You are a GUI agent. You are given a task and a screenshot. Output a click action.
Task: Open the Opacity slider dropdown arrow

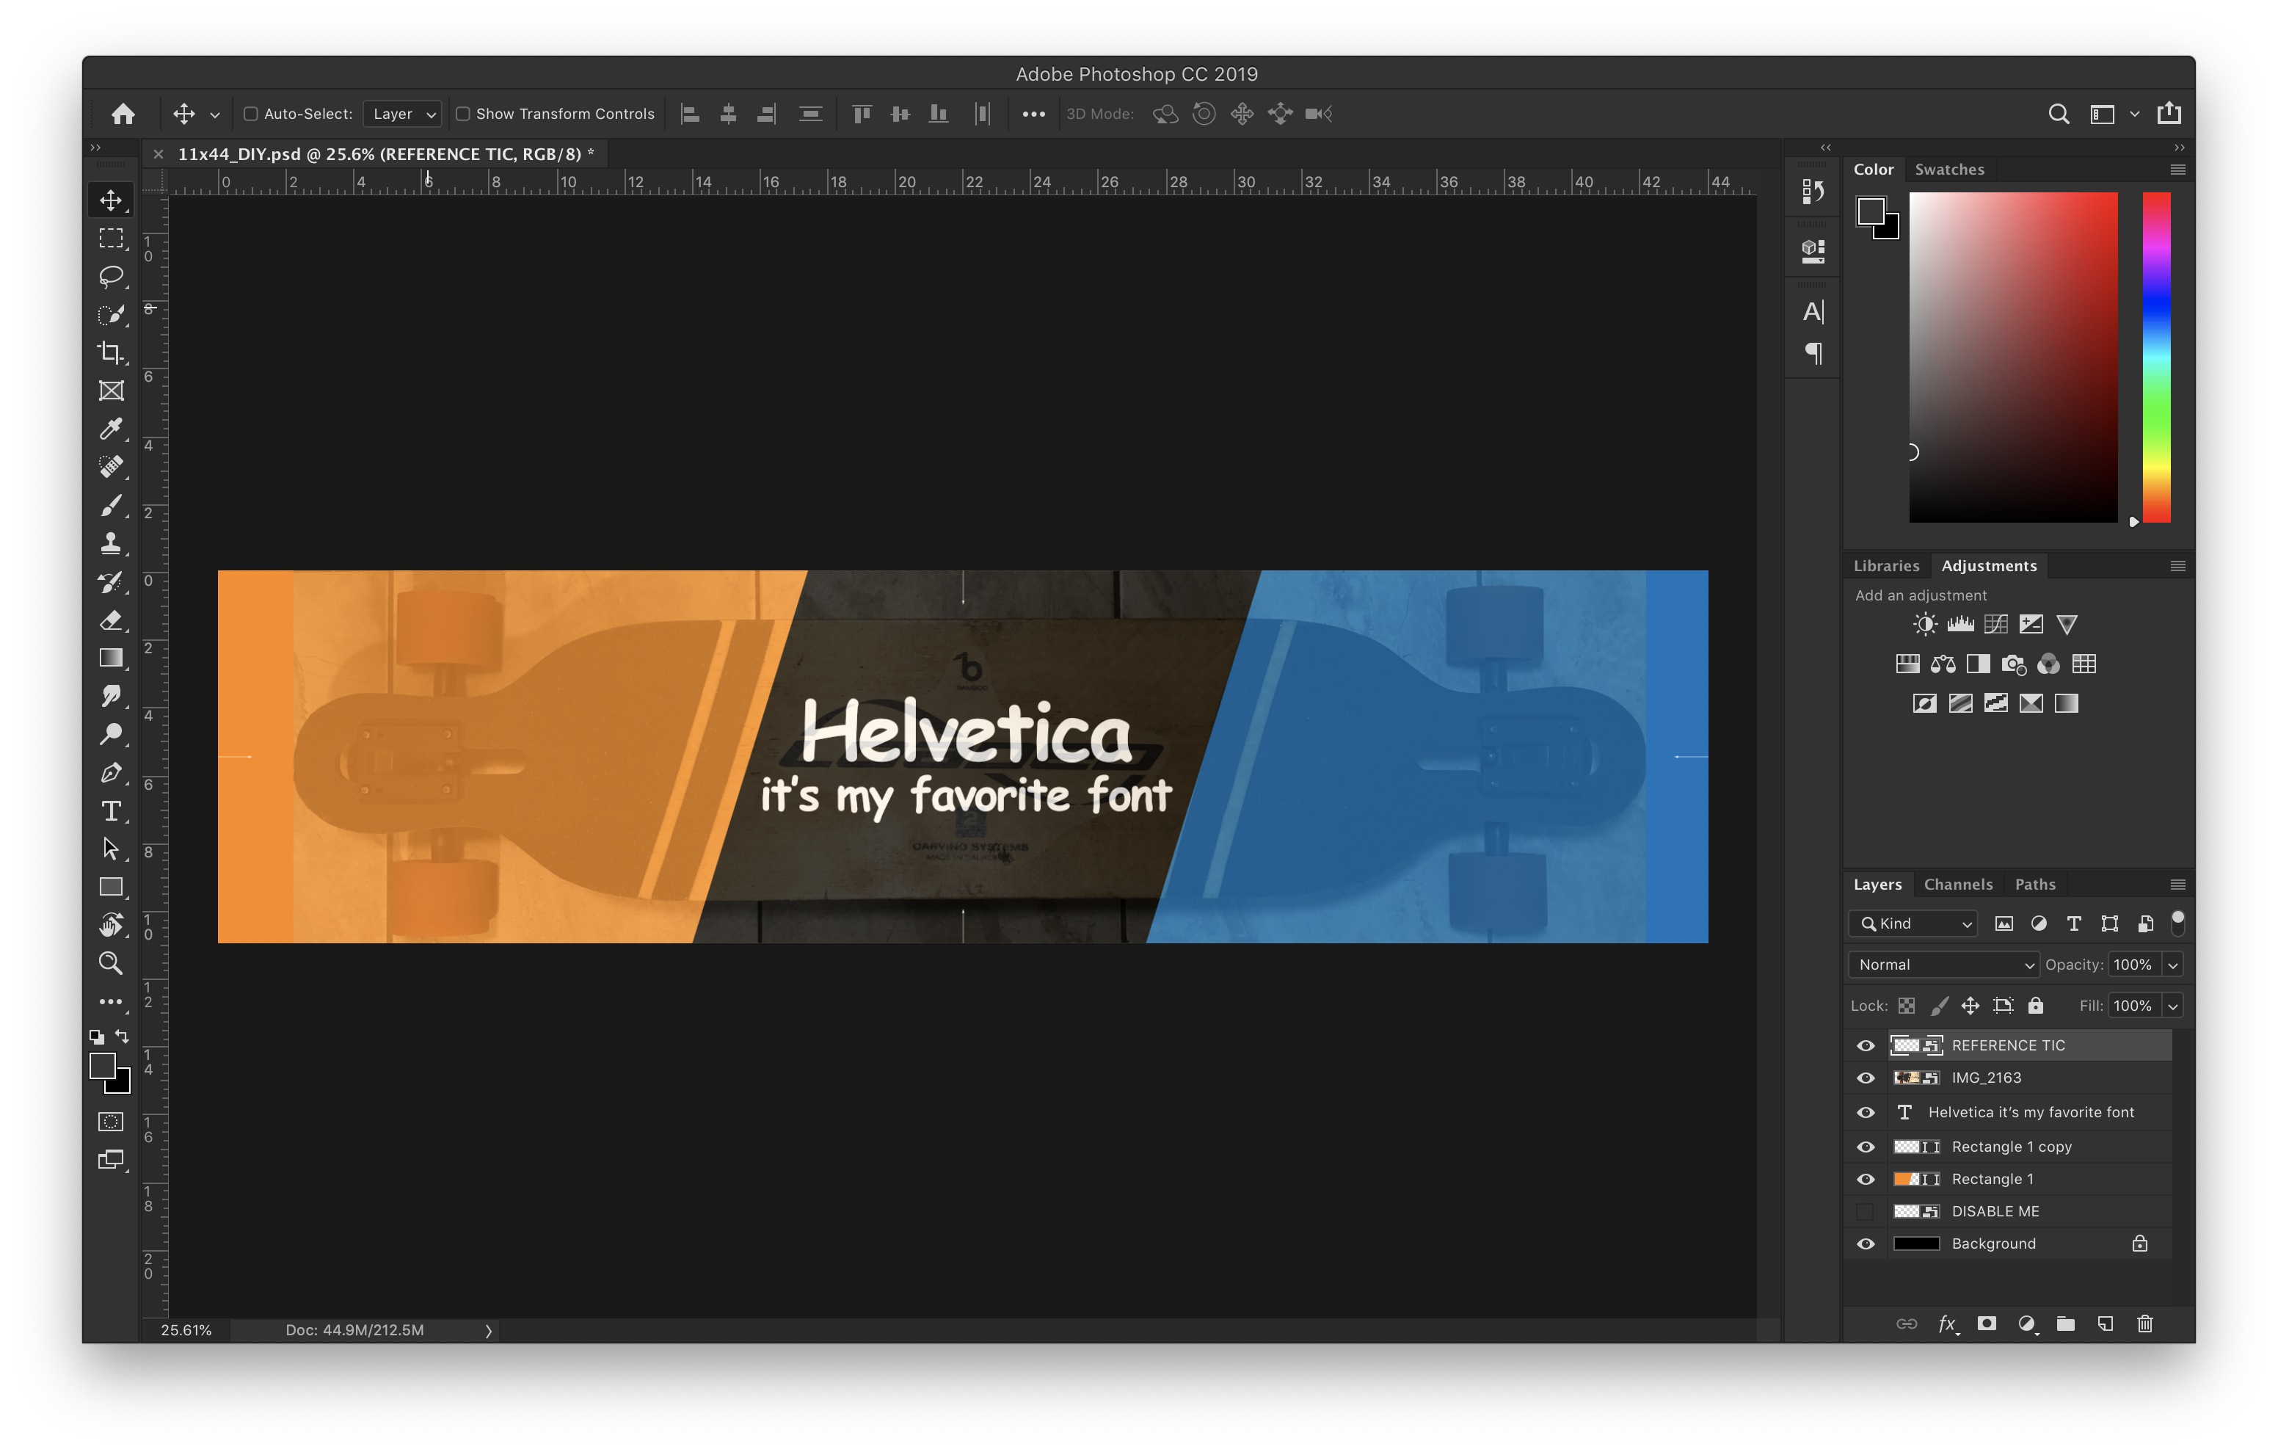[x=2173, y=965]
